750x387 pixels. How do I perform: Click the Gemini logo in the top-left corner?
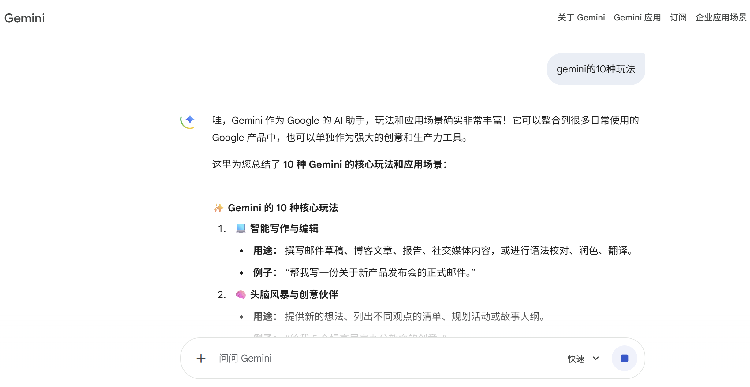(x=24, y=18)
